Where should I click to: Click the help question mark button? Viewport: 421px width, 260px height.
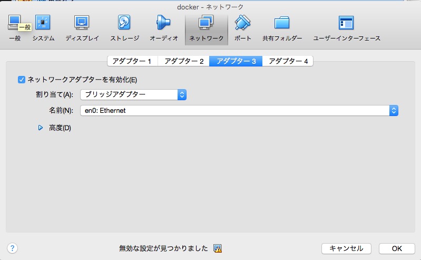12,248
